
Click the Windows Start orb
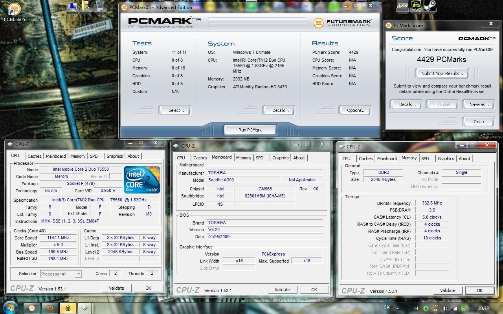[x=11, y=308]
